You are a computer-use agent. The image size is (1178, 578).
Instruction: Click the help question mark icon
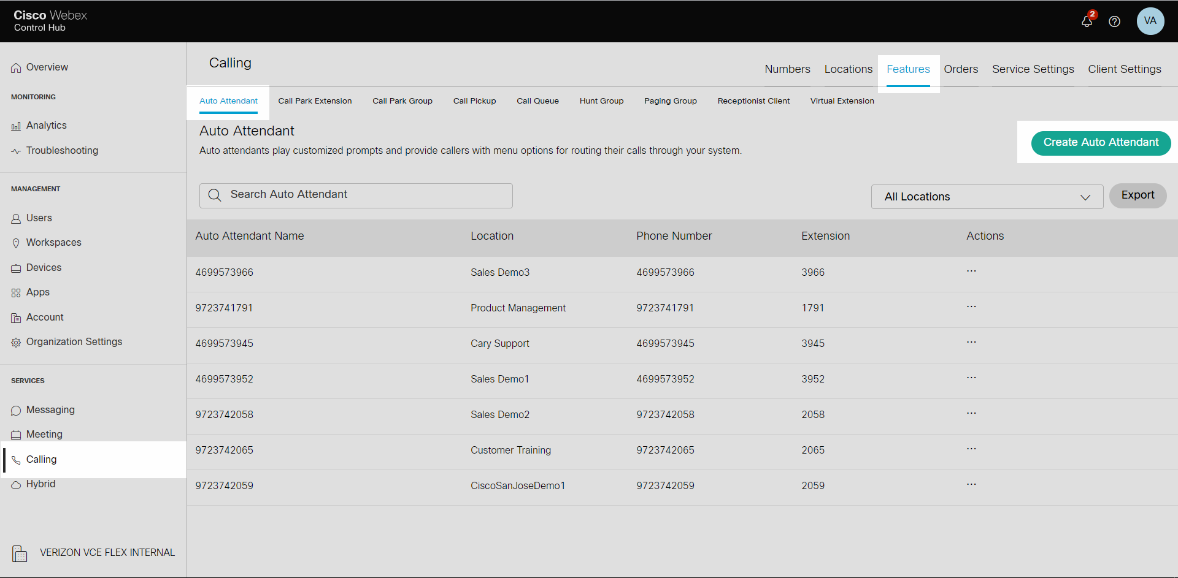(1114, 21)
